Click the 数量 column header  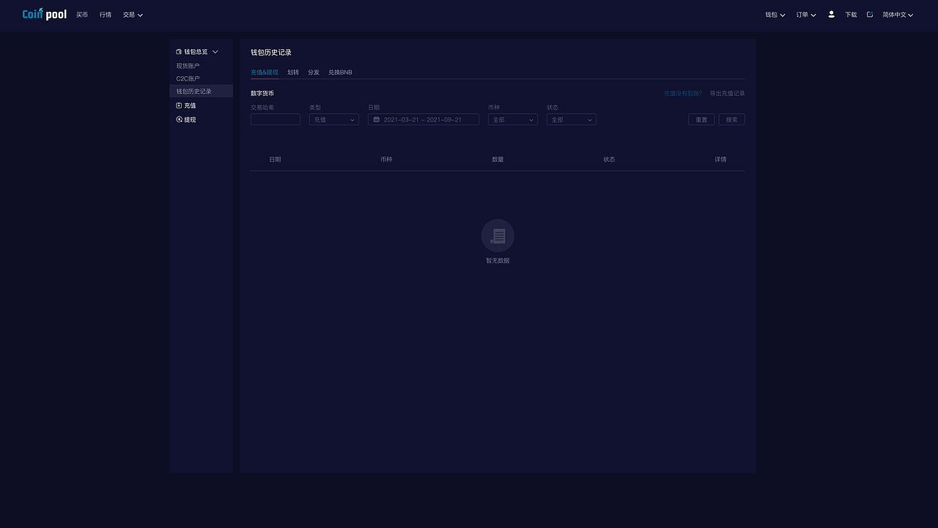(498, 159)
